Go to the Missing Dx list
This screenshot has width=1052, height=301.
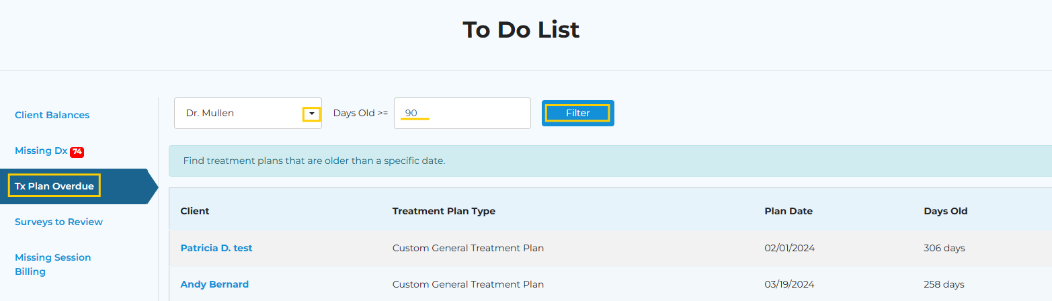41,150
